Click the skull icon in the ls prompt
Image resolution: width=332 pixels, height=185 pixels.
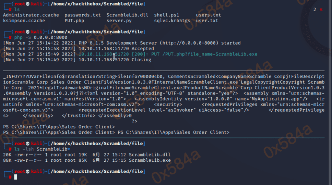(x=27, y=4)
